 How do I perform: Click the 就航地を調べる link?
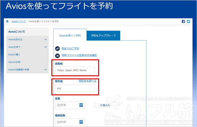87,81
